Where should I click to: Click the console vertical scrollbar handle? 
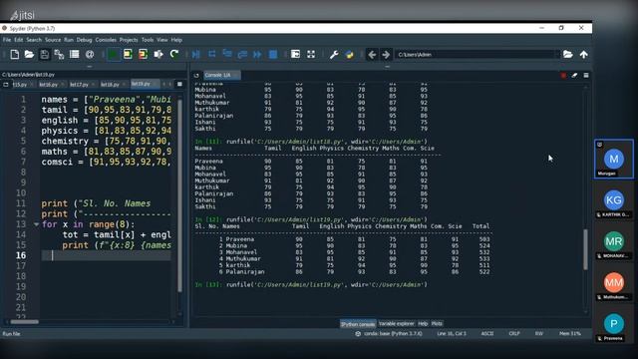(585, 249)
